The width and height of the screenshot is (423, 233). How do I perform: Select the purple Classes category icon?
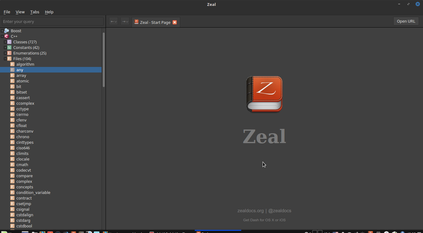coord(9,42)
